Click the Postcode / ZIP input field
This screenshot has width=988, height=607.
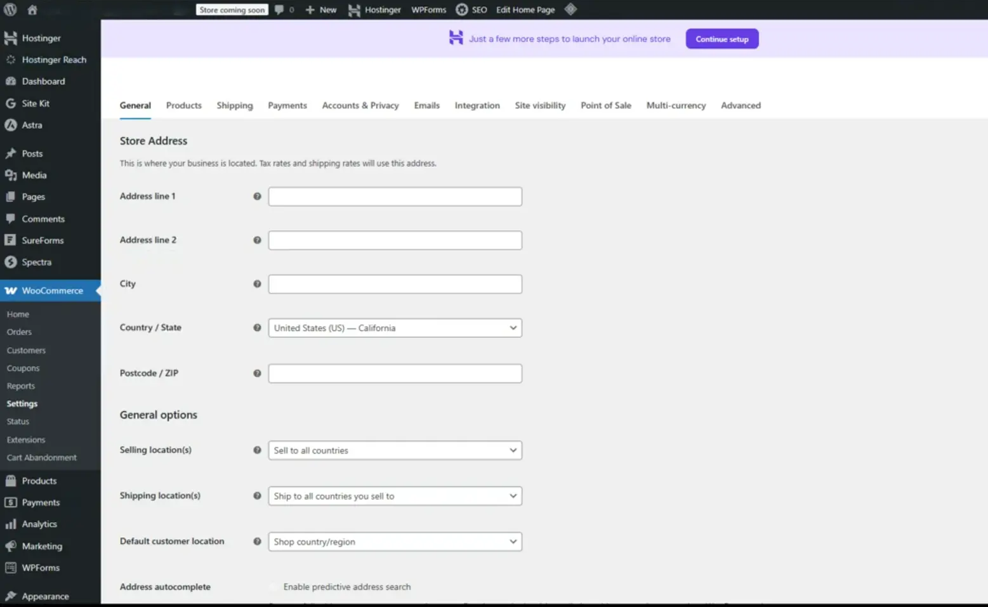[x=395, y=374]
